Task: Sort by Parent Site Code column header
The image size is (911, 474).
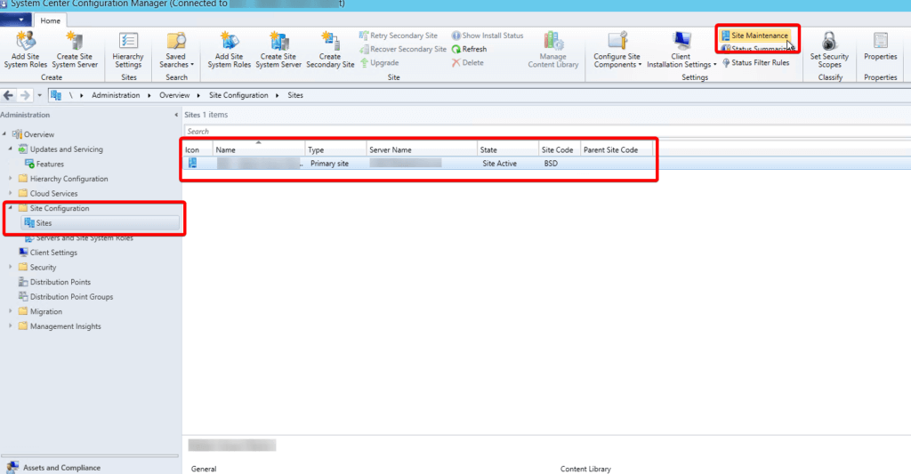Action: pyautogui.click(x=617, y=150)
